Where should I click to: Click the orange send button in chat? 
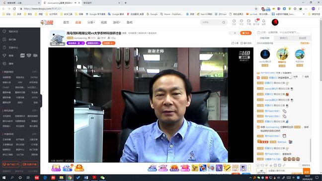point(307,172)
